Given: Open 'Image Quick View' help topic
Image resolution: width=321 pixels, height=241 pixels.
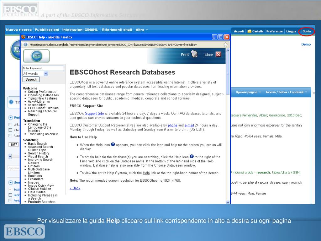Looking at the screenshot, I should click(41, 185).
